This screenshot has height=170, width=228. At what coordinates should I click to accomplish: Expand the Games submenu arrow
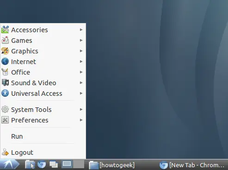(x=81, y=40)
